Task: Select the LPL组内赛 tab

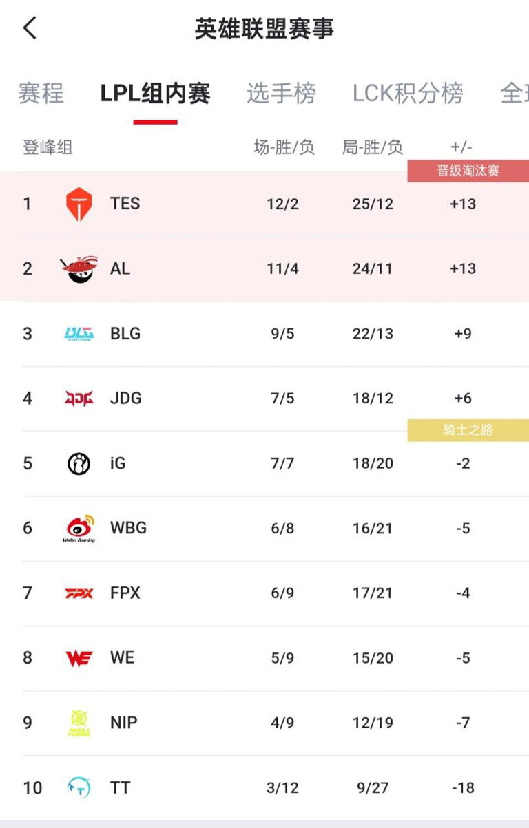Action: pos(155,93)
